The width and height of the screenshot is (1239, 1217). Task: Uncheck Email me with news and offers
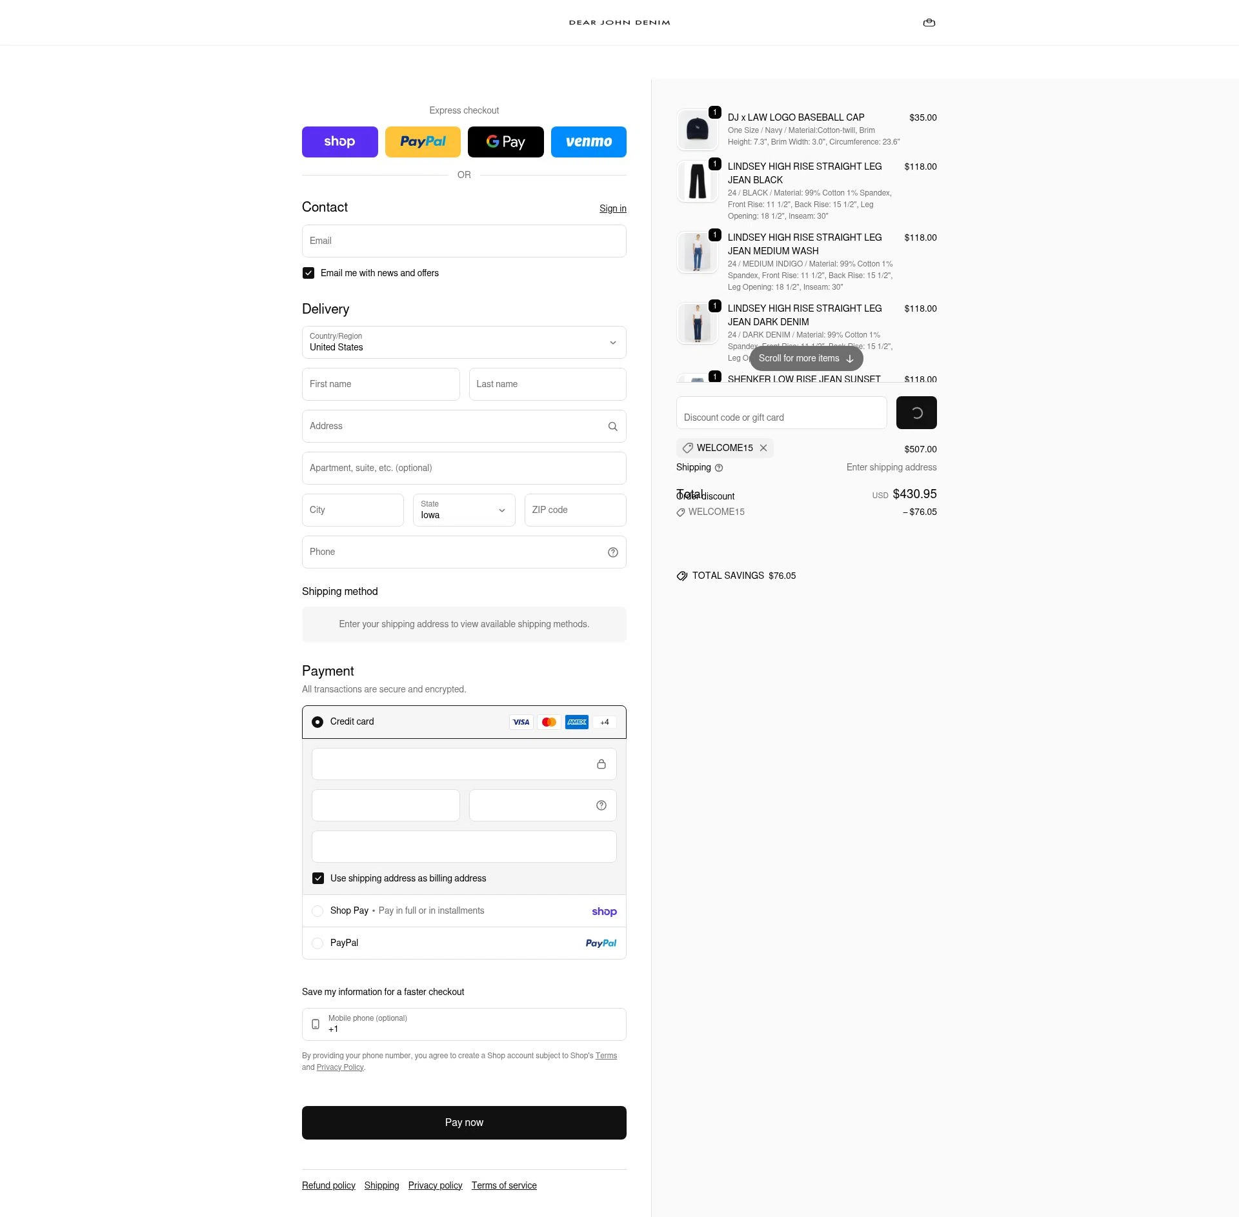(308, 273)
